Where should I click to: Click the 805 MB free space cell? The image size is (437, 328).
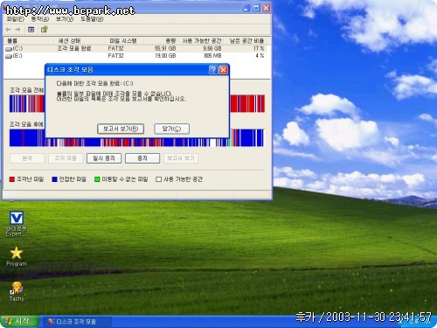[x=212, y=56]
